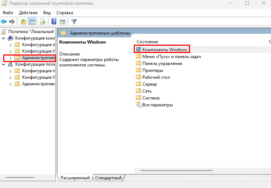Go forward with the gray right arrow
The image size is (271, 188).
[x=12, y=21]
